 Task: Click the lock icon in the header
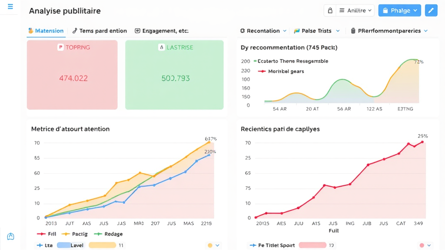tap(330, 10)
